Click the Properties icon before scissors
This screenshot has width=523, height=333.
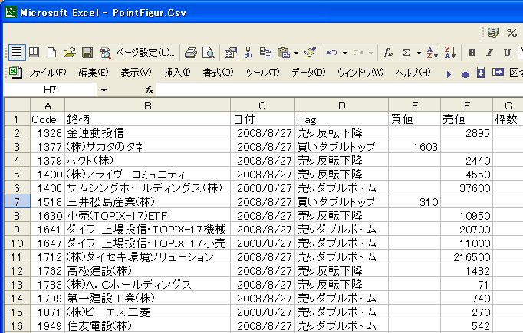click(x=230, y=53)
